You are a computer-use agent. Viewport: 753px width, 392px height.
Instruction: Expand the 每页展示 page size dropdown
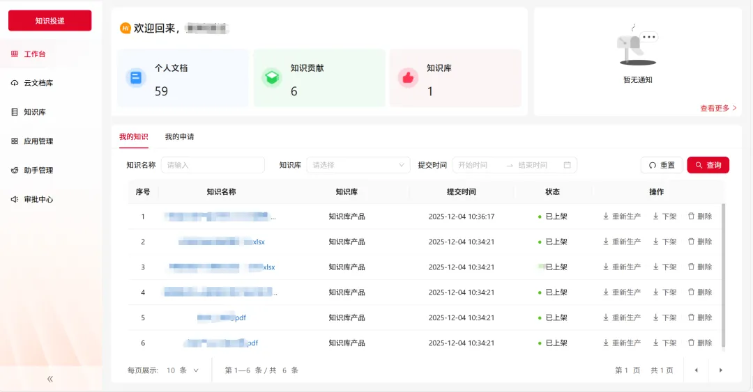[183, 370]
